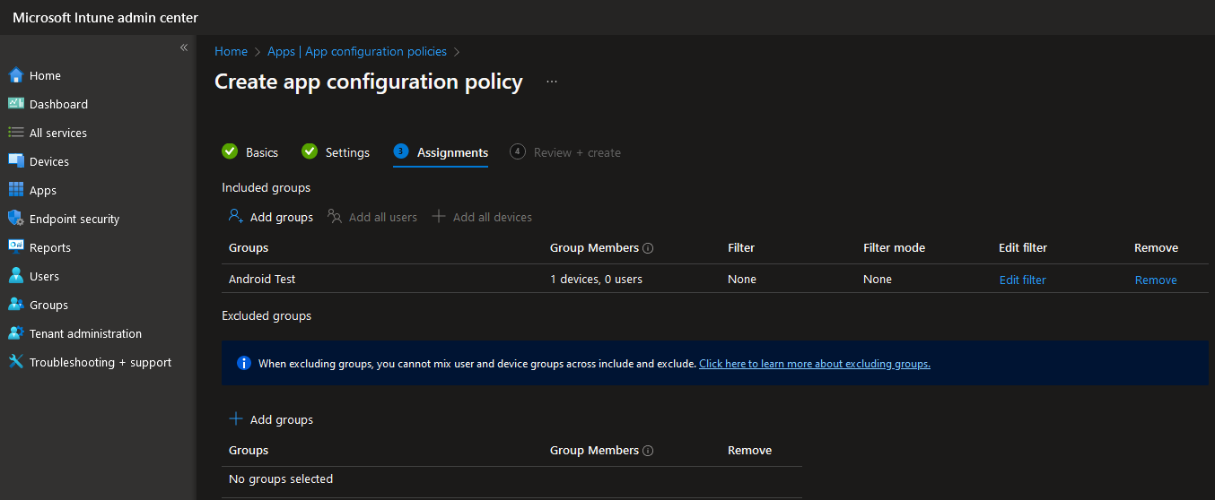Viewport: 1215px width, 500px height.
Task: Click the Filter value None for Android Test
Action: tap(742, 279)
